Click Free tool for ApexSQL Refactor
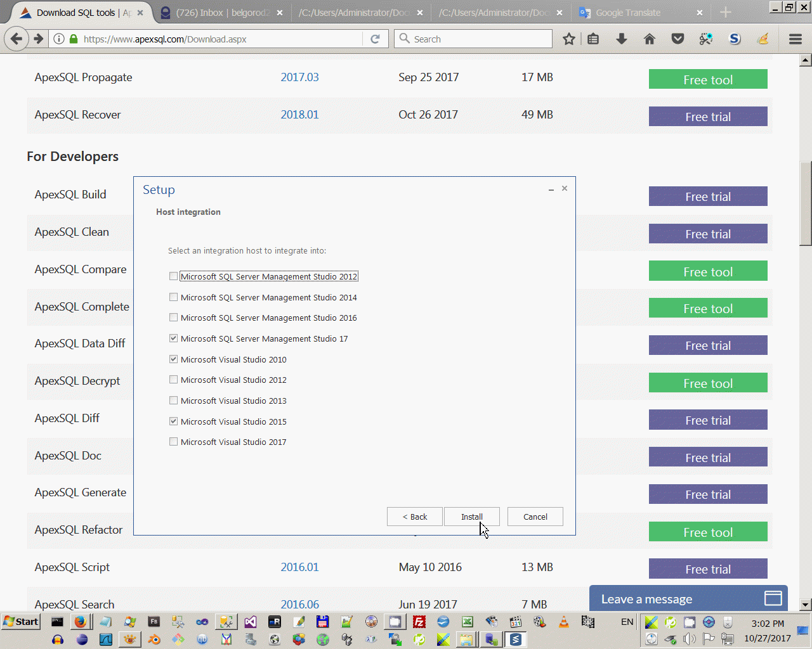This screenshot has width=812, height=649. click(708, 532)
